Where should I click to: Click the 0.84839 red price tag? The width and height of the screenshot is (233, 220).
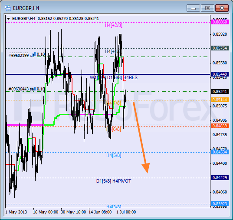220,126
